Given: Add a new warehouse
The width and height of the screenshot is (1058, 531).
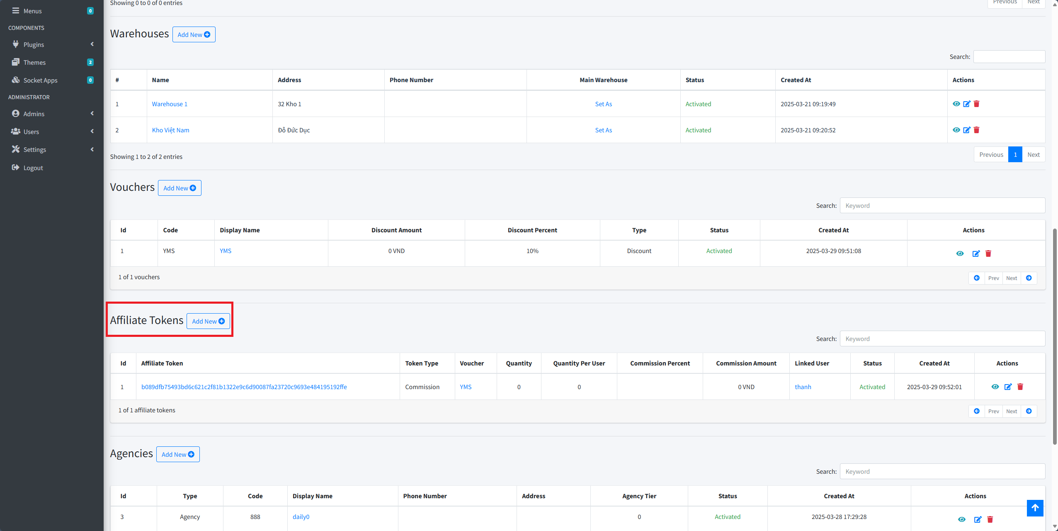Looking at the screenshot, I should click(194, 34).
